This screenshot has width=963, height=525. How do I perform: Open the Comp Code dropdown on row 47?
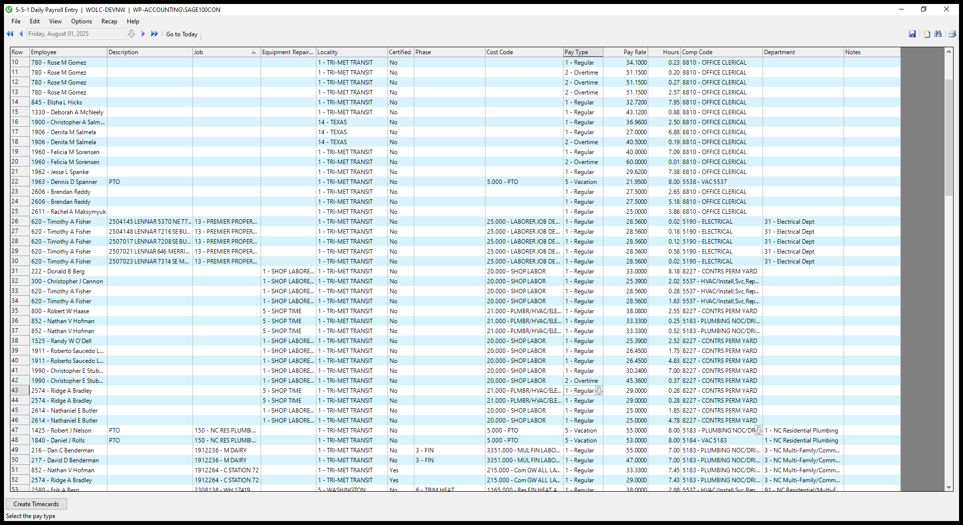click(758, 430)
